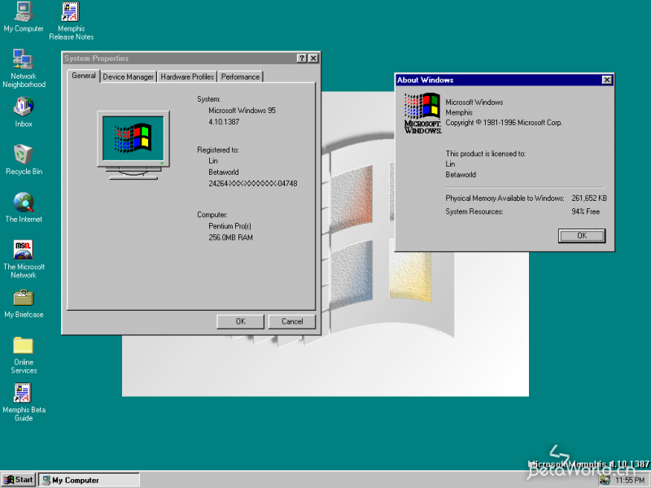Select the General tab
The width and height of the screenshot is (651, 488).
(x=83, y=76)
